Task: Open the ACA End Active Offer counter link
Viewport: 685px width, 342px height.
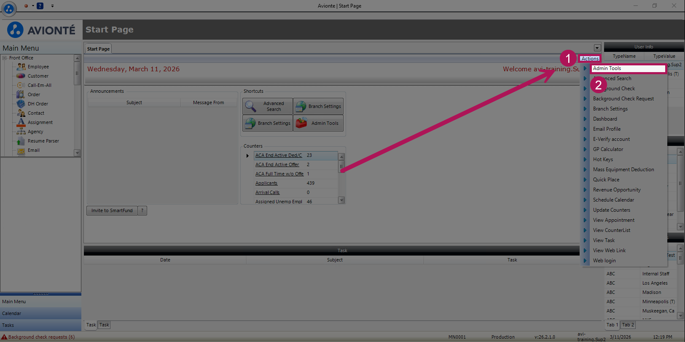Action: (x=277, y=164)
